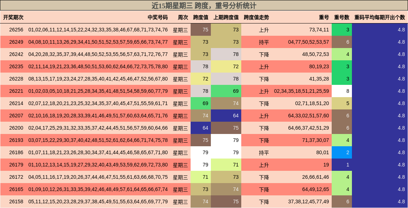408x208 pixels.
Task: Select draw number 26179
Action: coord(16,165)
